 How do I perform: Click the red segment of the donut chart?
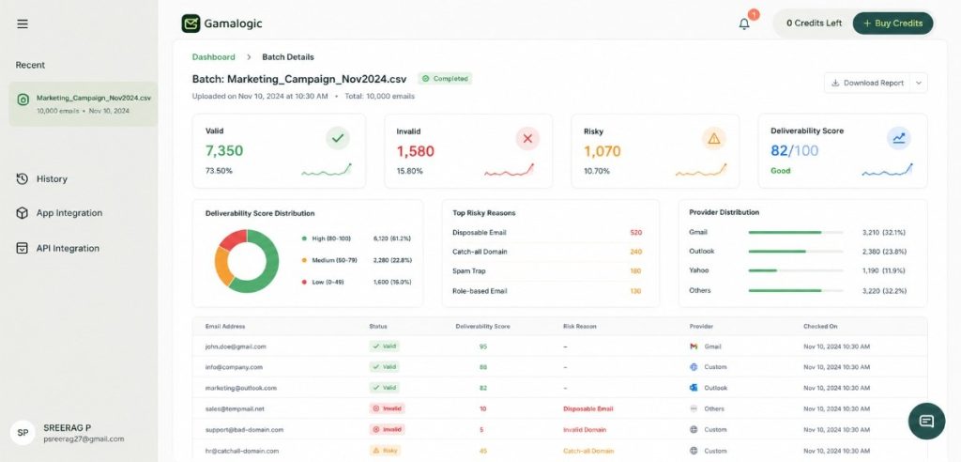[232, 239]
